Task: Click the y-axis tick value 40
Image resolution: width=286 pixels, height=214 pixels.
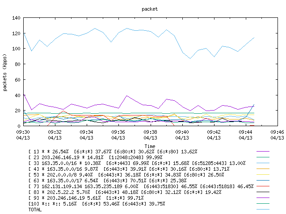Action: tap(17, 95)
